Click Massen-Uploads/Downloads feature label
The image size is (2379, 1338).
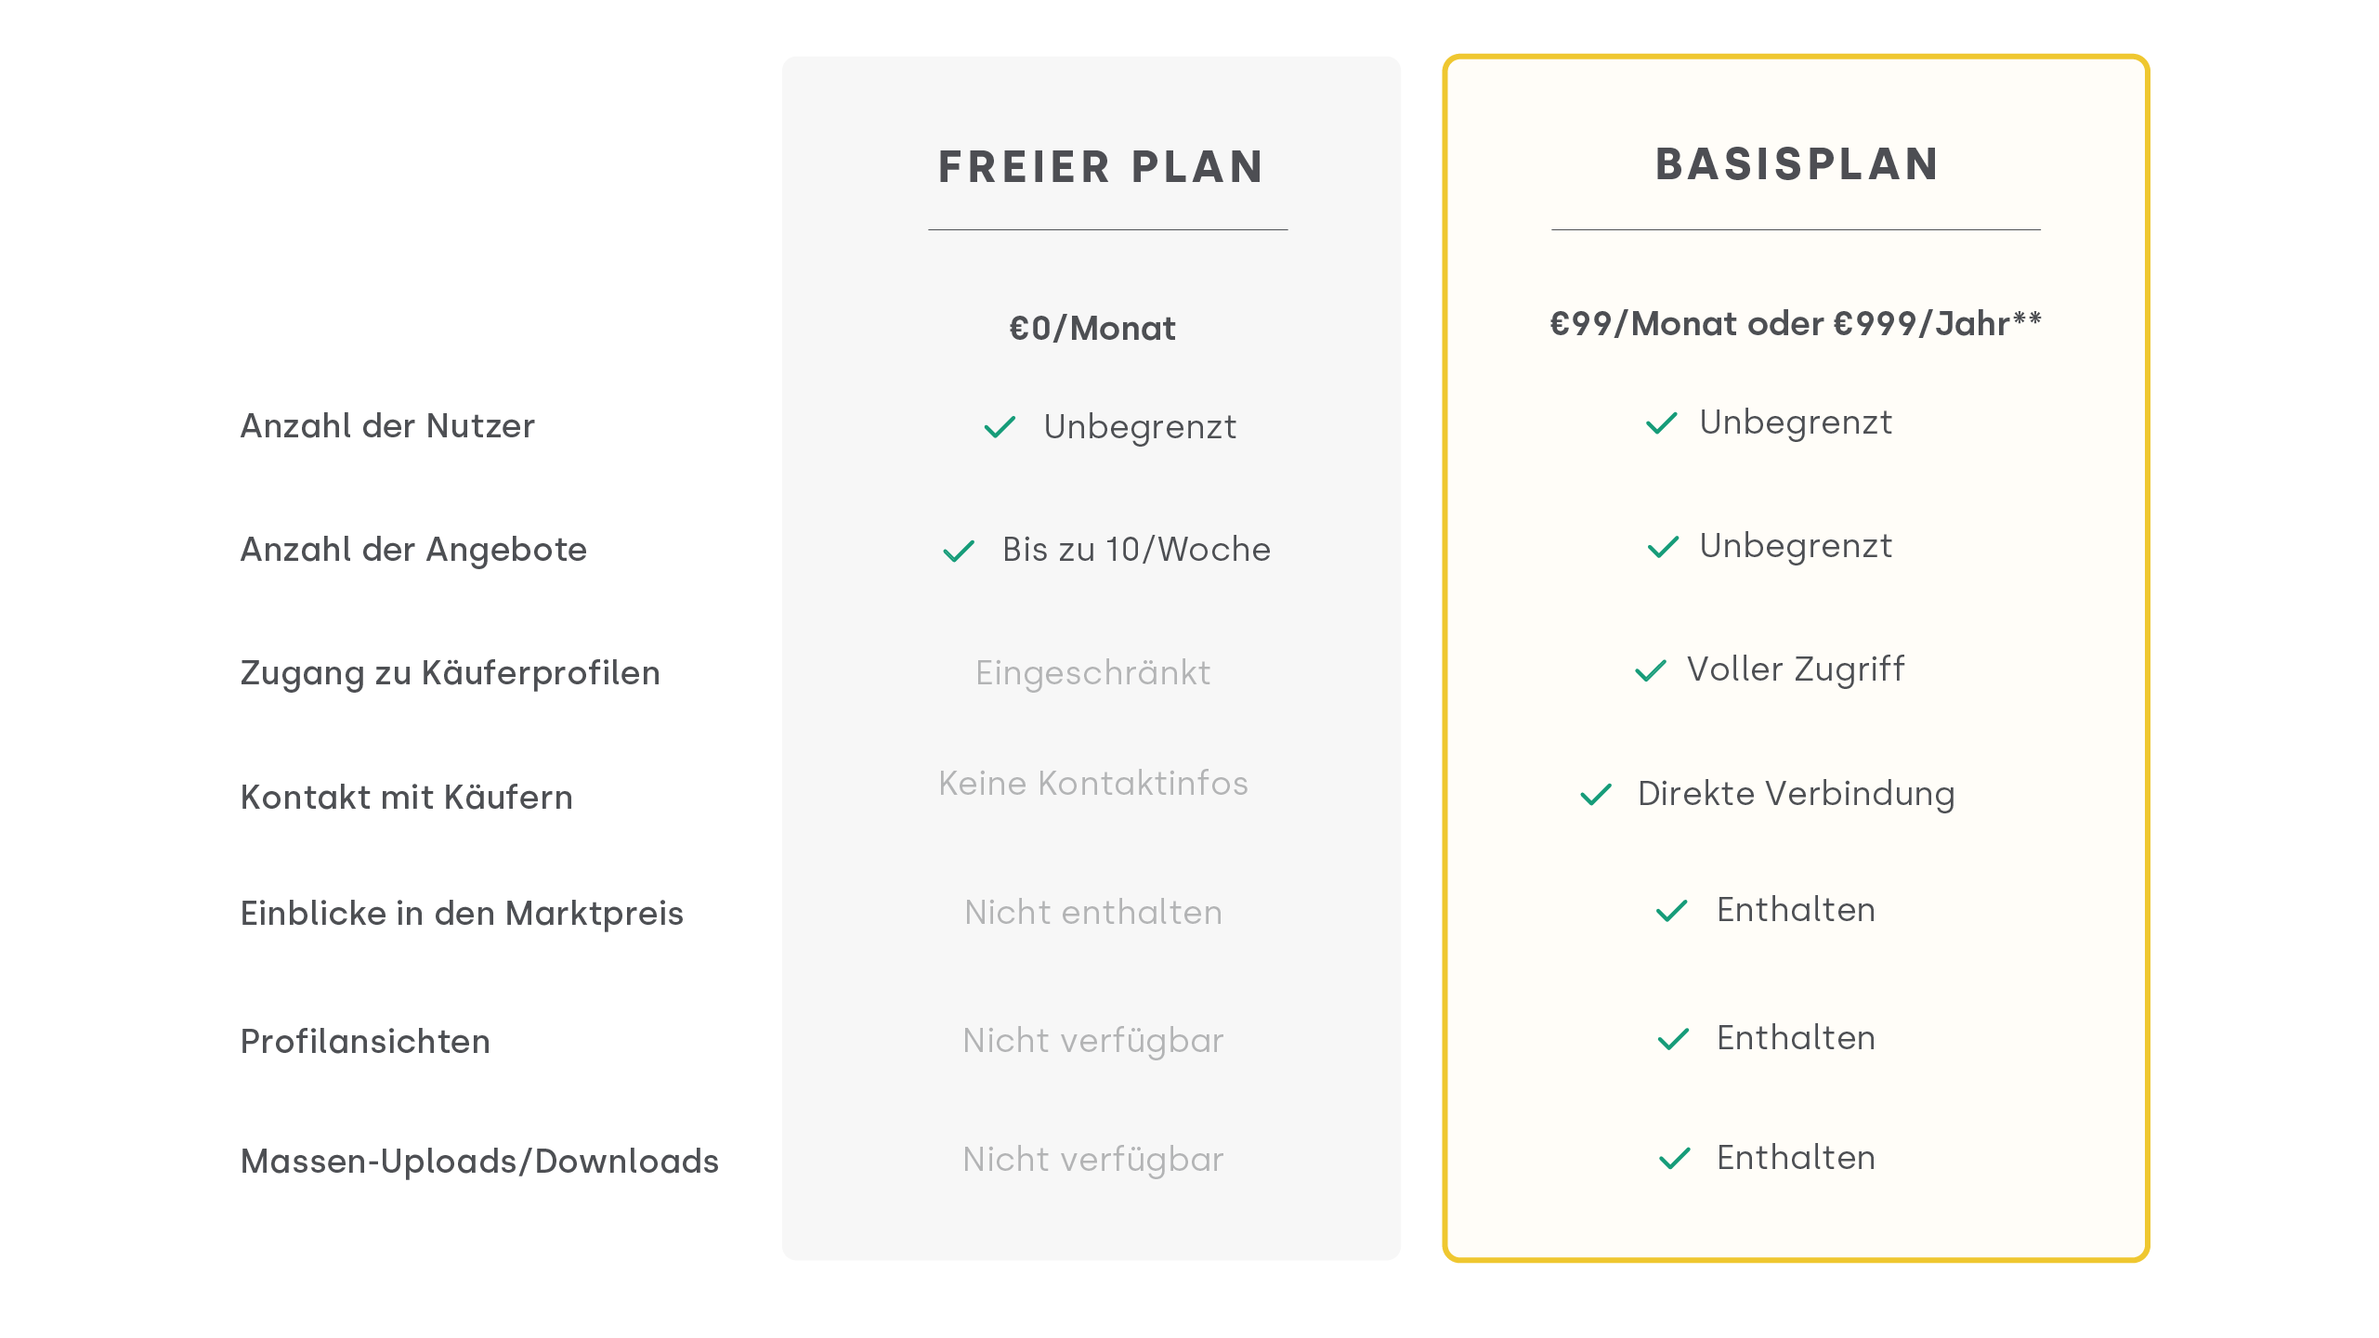click(x=479, y=1162)
